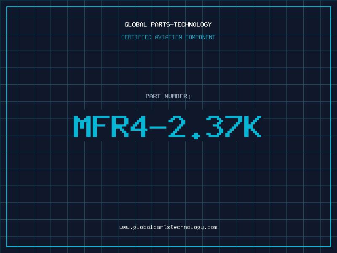The width and height of the screenshot is (337, 253).
Task: Click the PART NUMBER: label
Action: [168, 96]
